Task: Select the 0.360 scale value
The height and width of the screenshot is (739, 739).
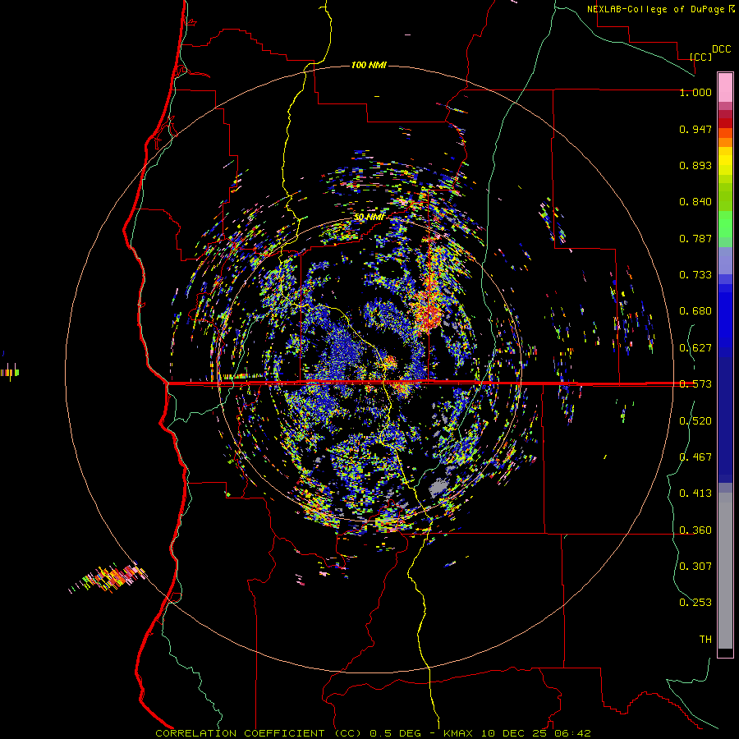Action: (695, 530)
